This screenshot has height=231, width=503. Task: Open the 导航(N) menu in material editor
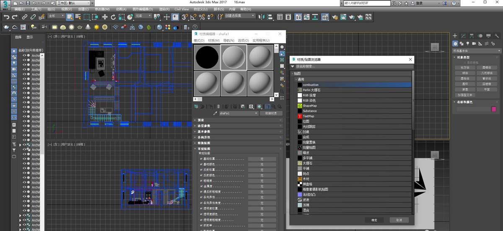click(228, 41)
